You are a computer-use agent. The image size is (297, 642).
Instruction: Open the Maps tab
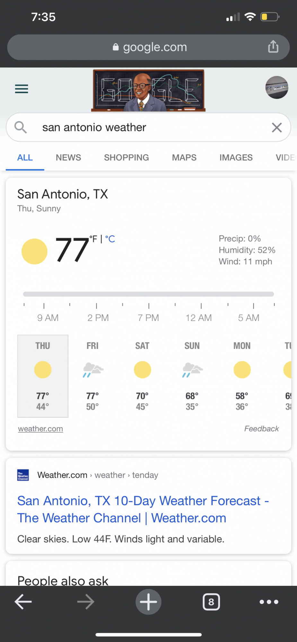point(184,158)
